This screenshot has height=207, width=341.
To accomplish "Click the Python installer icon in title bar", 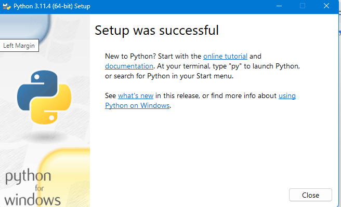I will 7,6.
